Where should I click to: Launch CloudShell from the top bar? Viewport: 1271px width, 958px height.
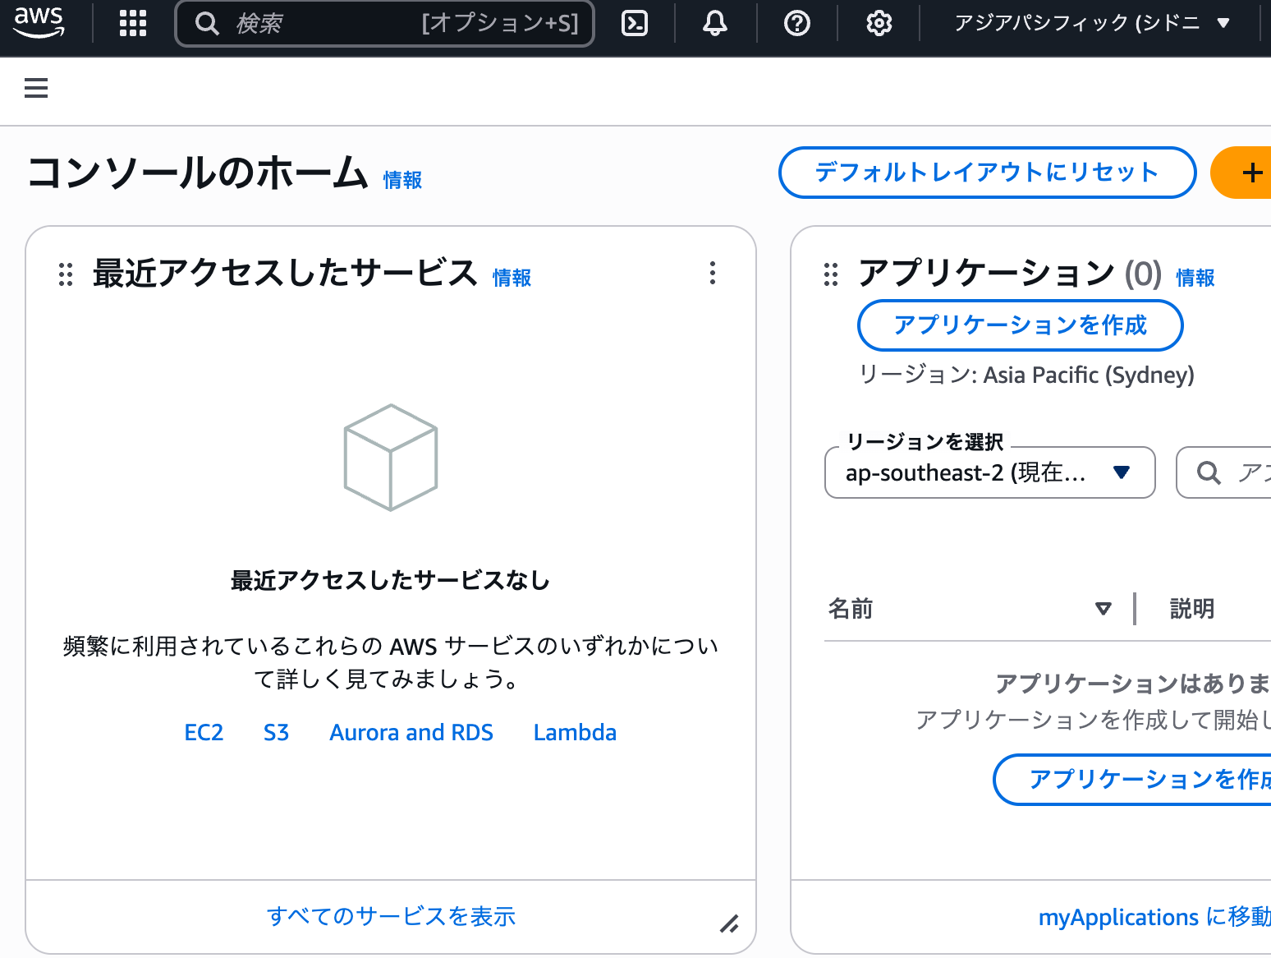click(635, 23)
